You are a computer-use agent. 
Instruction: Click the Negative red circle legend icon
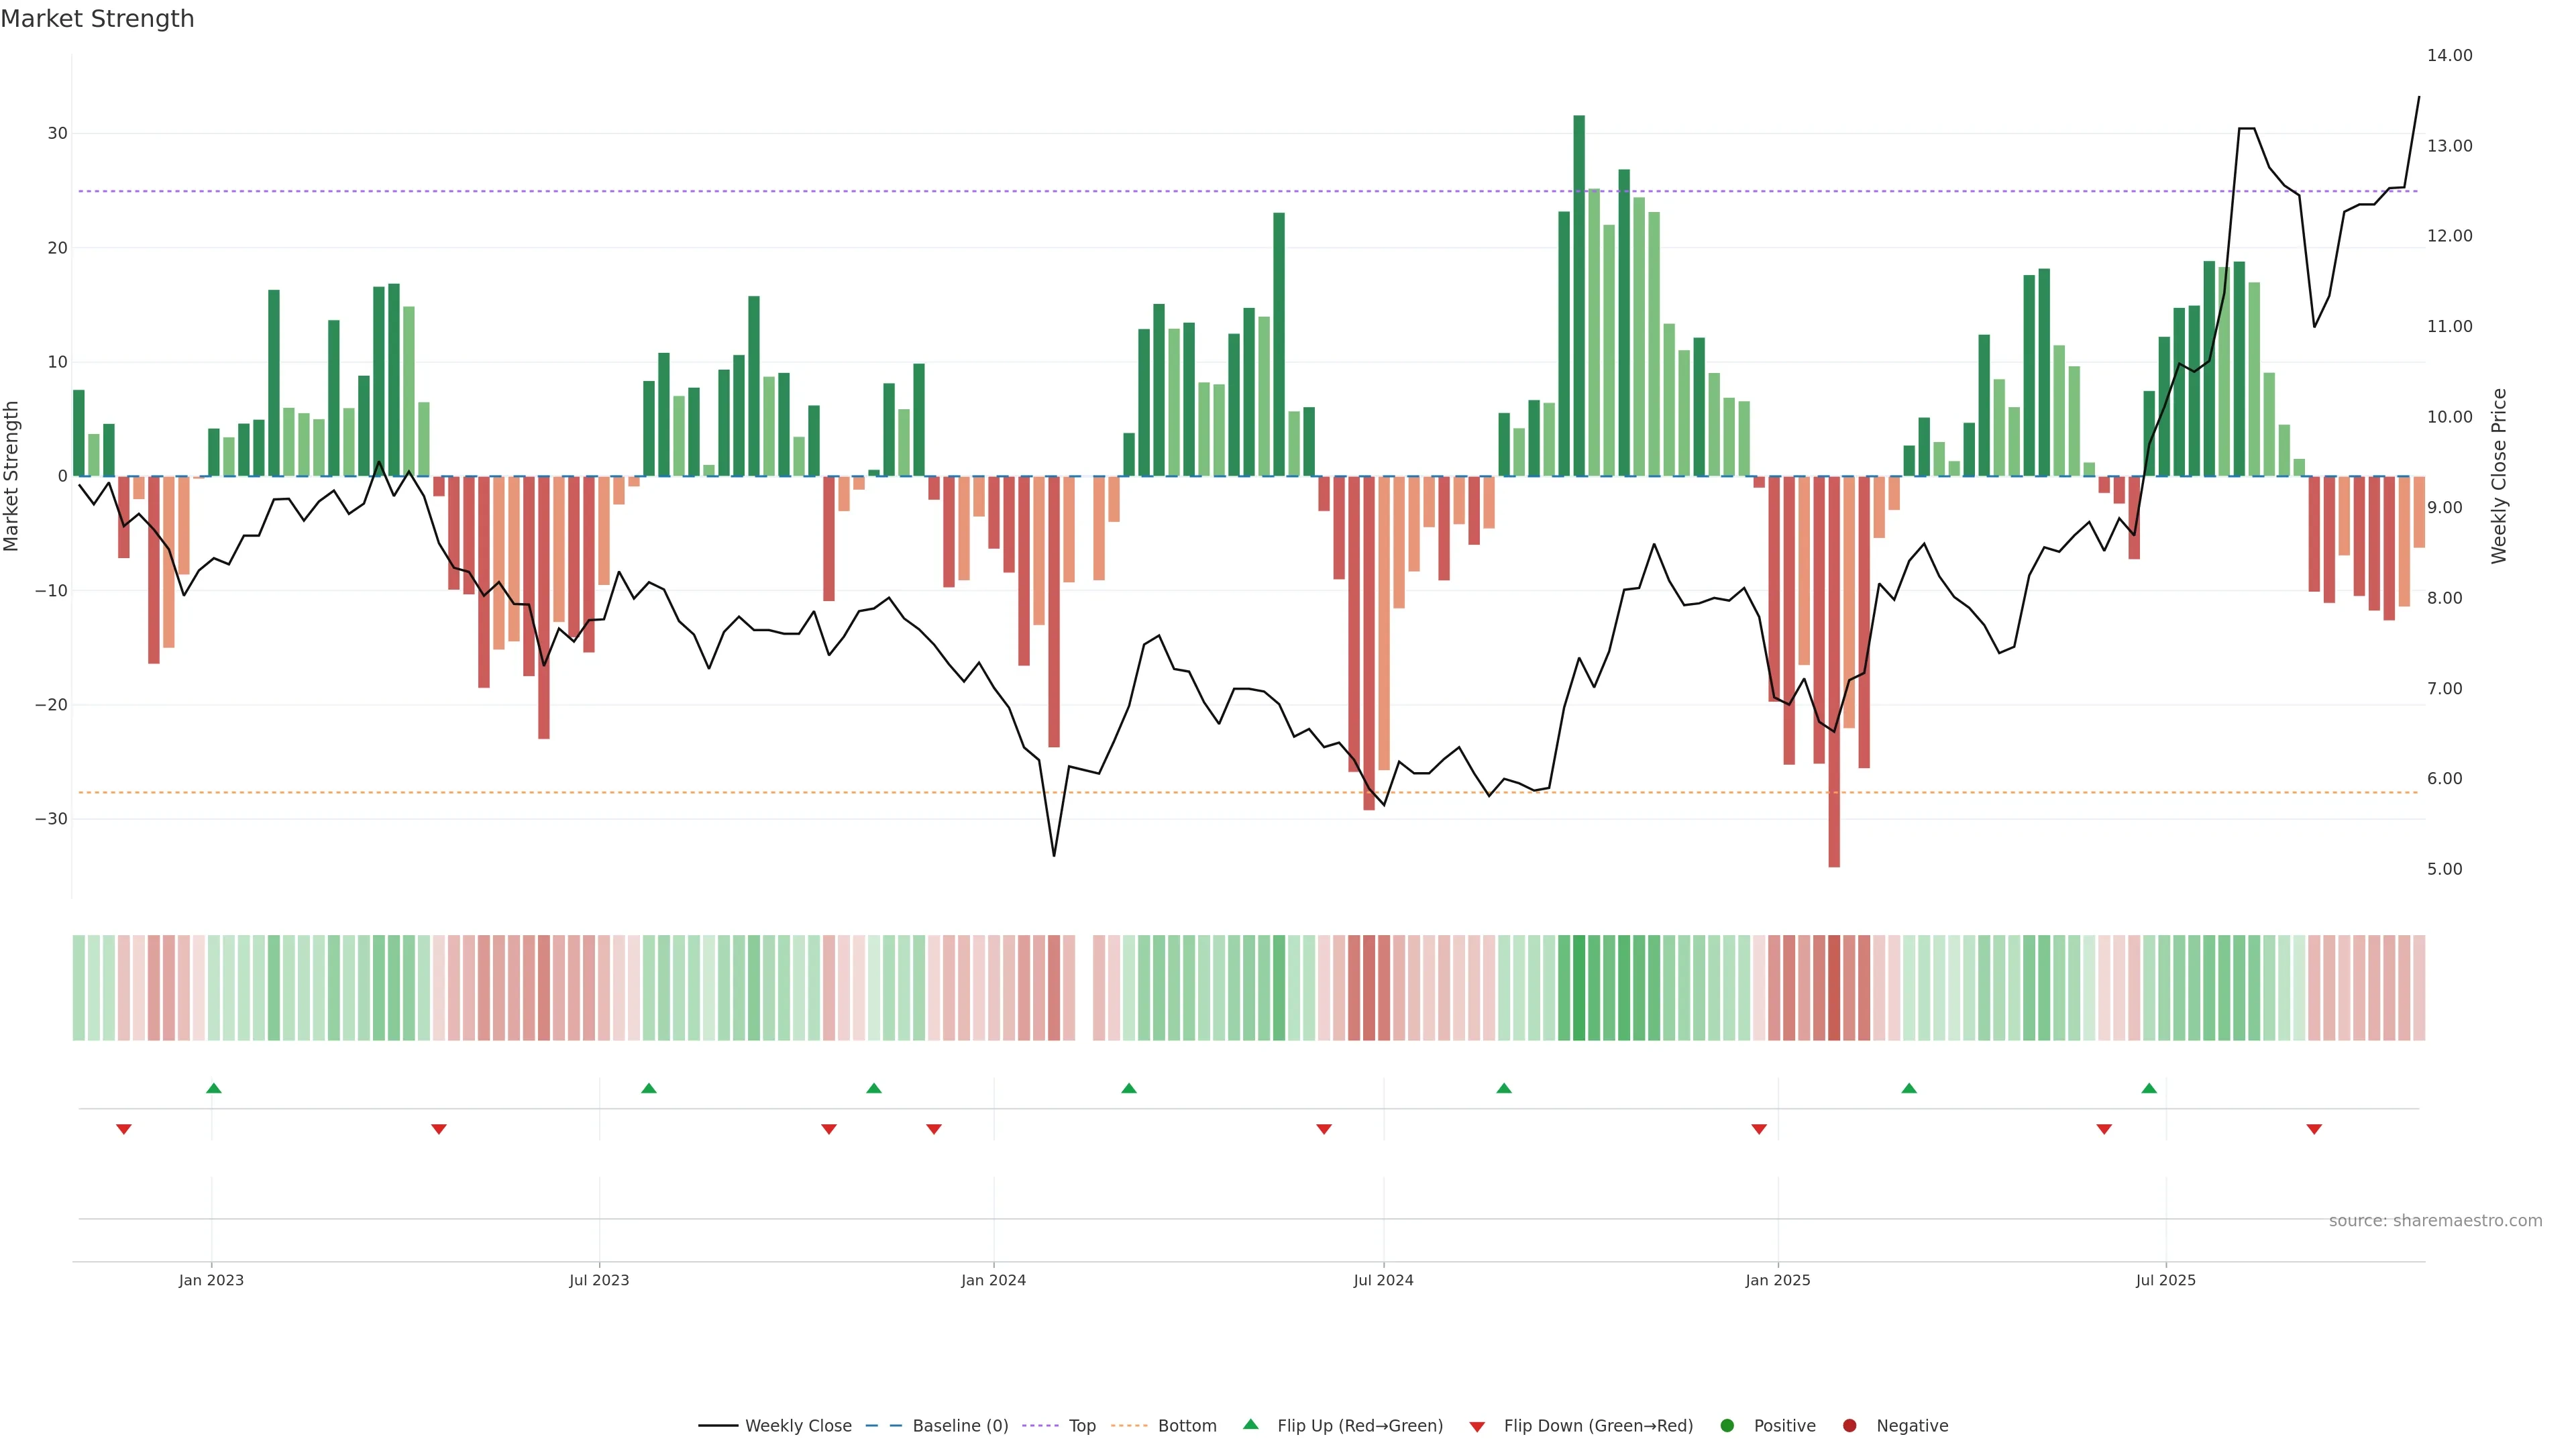point(1849,1425)
